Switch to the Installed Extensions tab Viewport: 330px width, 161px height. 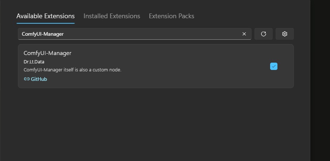tap(112, 16)
